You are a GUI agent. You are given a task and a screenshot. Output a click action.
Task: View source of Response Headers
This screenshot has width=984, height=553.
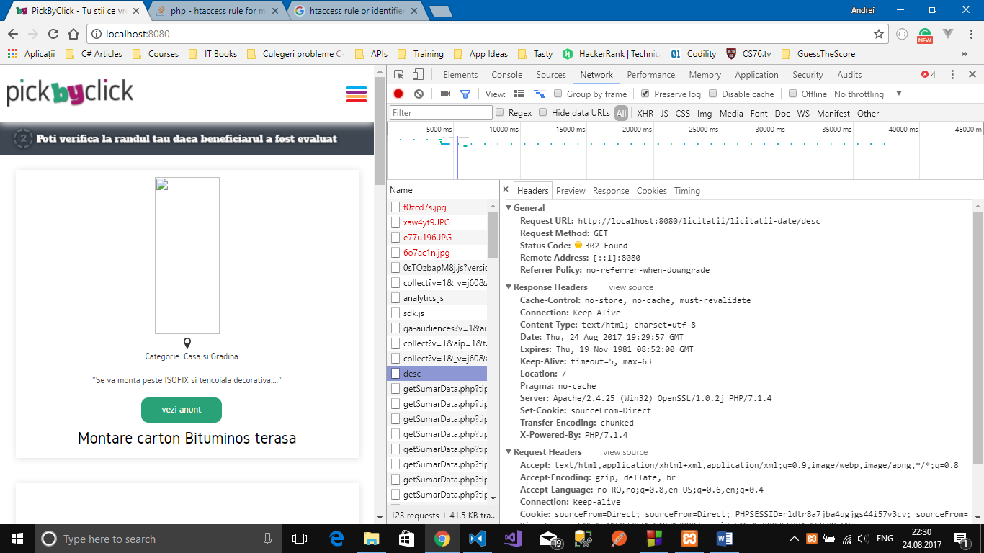click(x=631, y=287)
